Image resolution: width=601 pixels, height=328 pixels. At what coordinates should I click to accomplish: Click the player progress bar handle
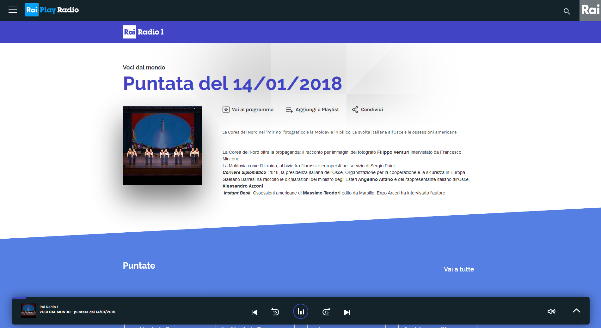point(24,298)
